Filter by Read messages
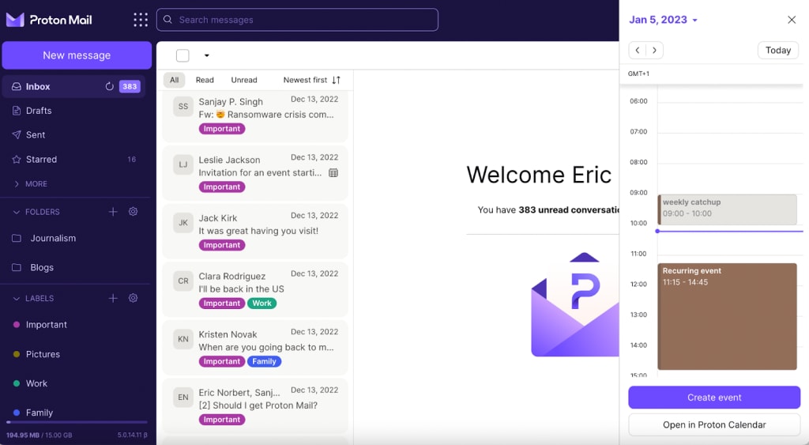 pos(205,80)
